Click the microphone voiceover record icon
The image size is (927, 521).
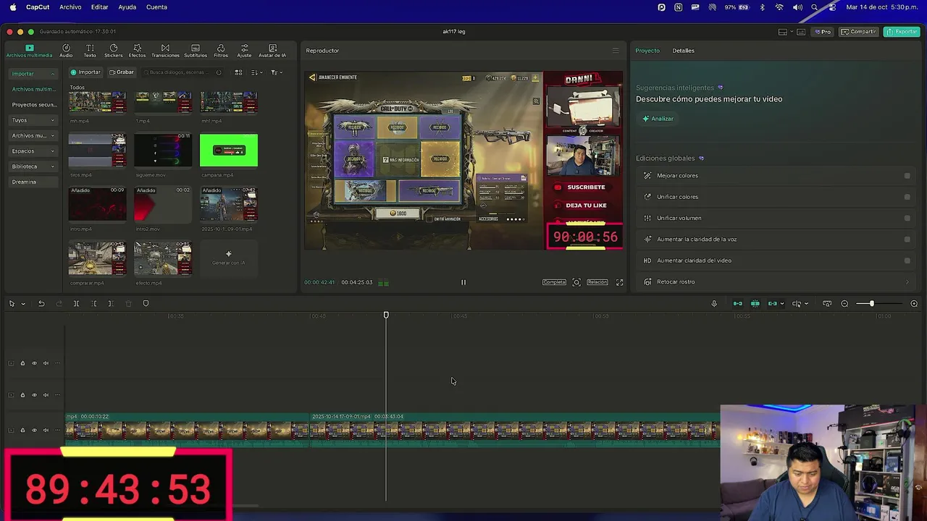coord(713,303)
